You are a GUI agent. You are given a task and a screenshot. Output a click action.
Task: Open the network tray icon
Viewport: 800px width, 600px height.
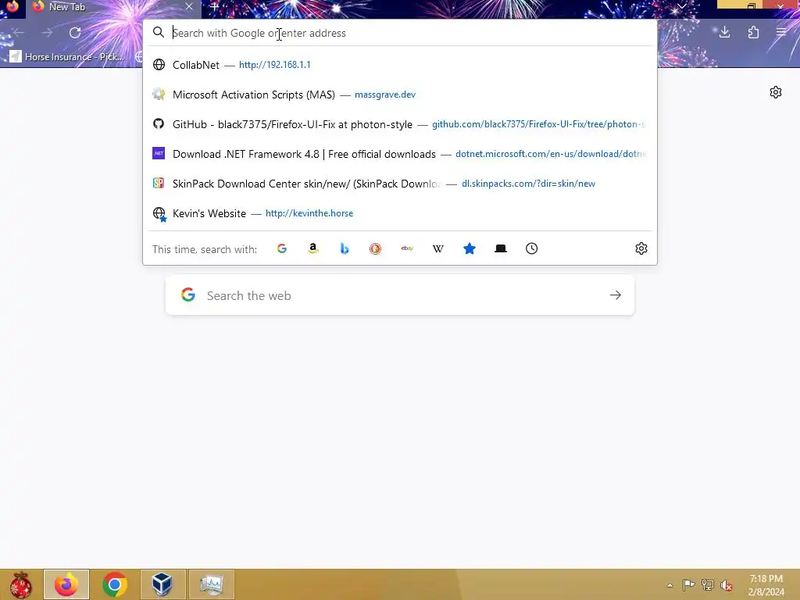click(x=708, y=584)
